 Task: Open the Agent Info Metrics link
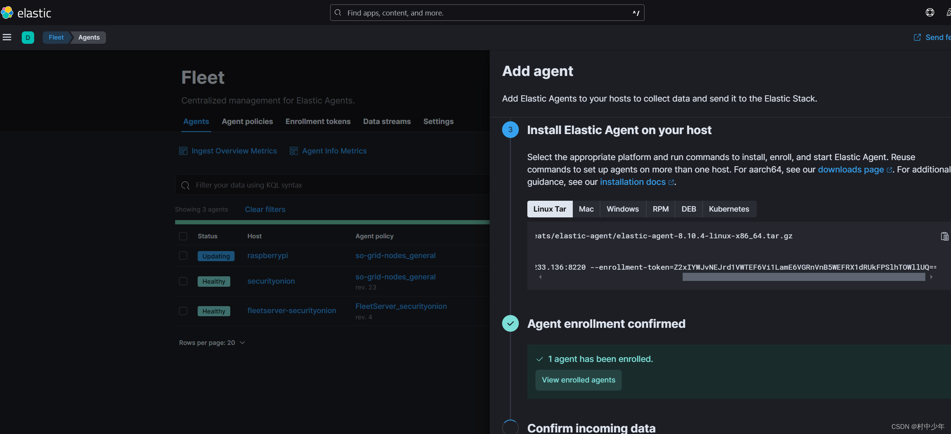[334, 151]
